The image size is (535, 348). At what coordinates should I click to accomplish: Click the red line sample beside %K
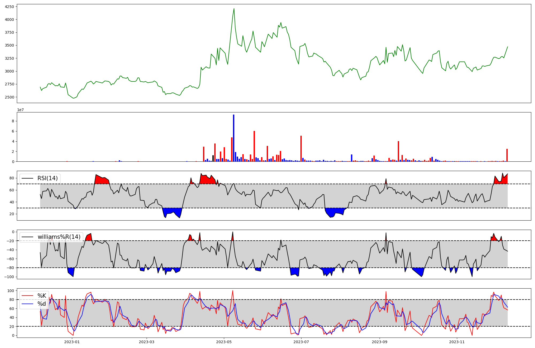(28, 296)
